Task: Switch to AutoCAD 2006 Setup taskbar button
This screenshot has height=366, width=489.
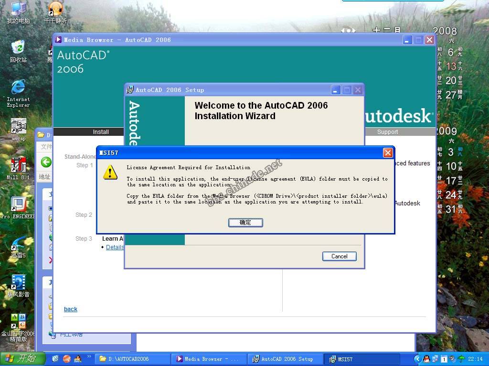Action: (285, 359)
